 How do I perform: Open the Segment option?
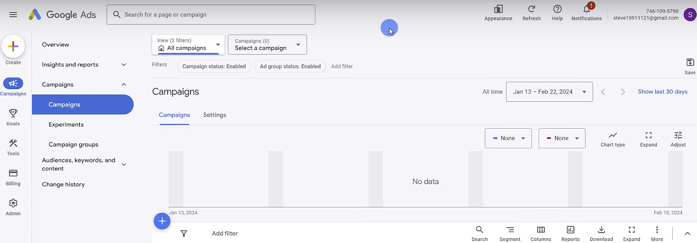(x=510, y=233)
